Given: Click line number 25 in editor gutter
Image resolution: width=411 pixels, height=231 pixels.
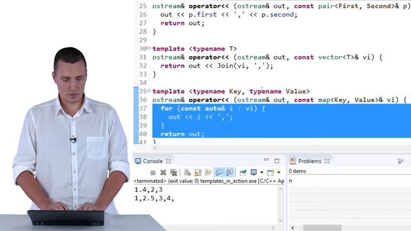Looking at the screenshot, I should pyautogui.click(x=143, y=6).
